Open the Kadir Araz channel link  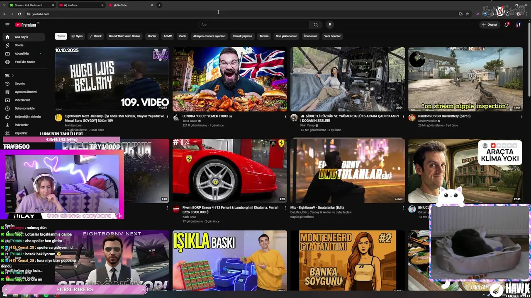pos(189,217)
